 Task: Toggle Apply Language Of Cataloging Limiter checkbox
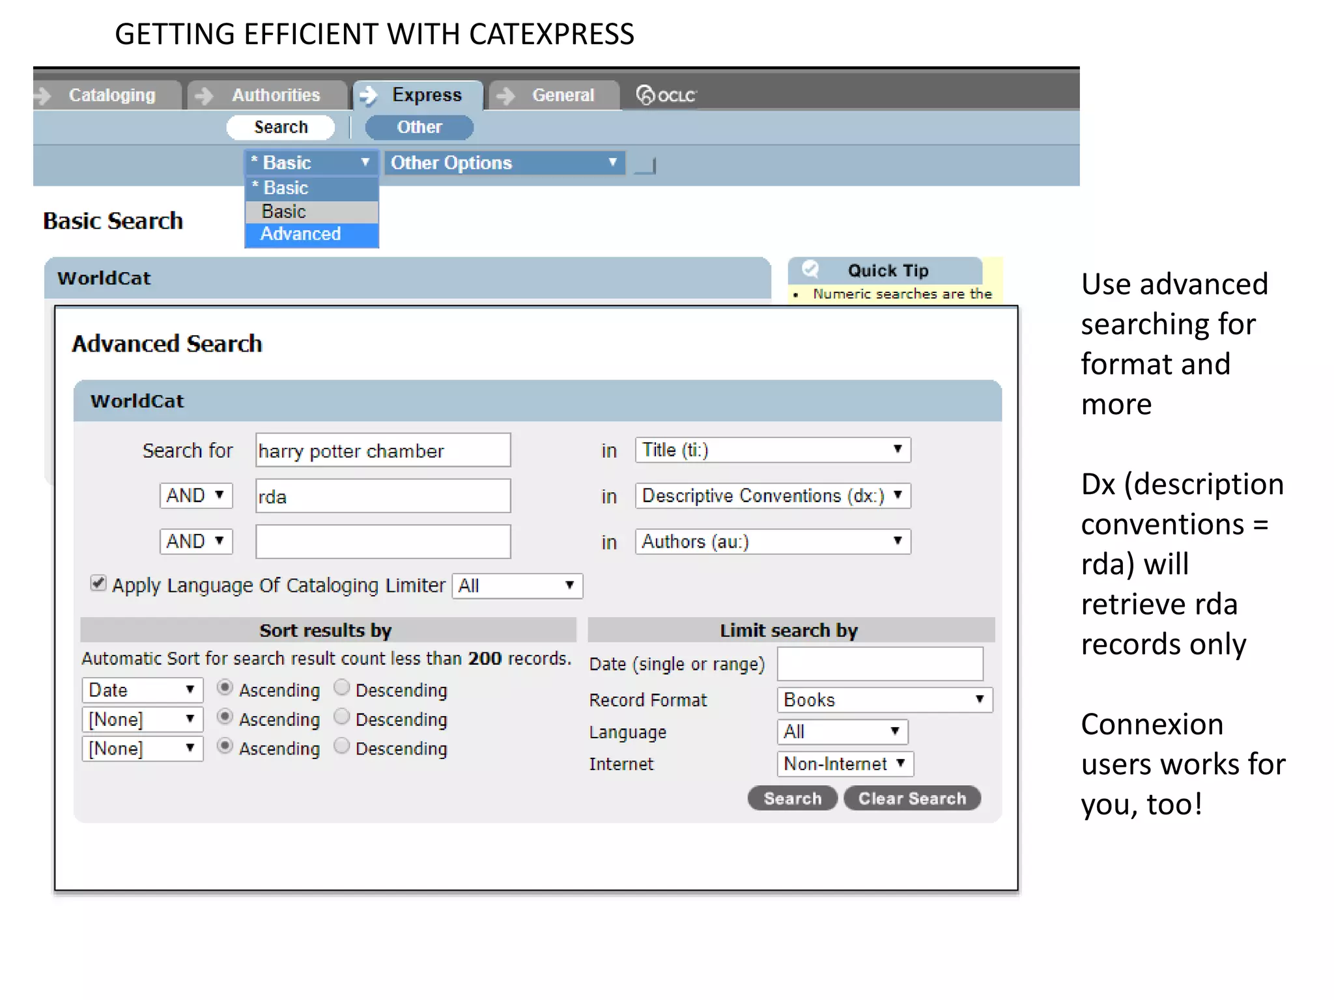(98, 583)
